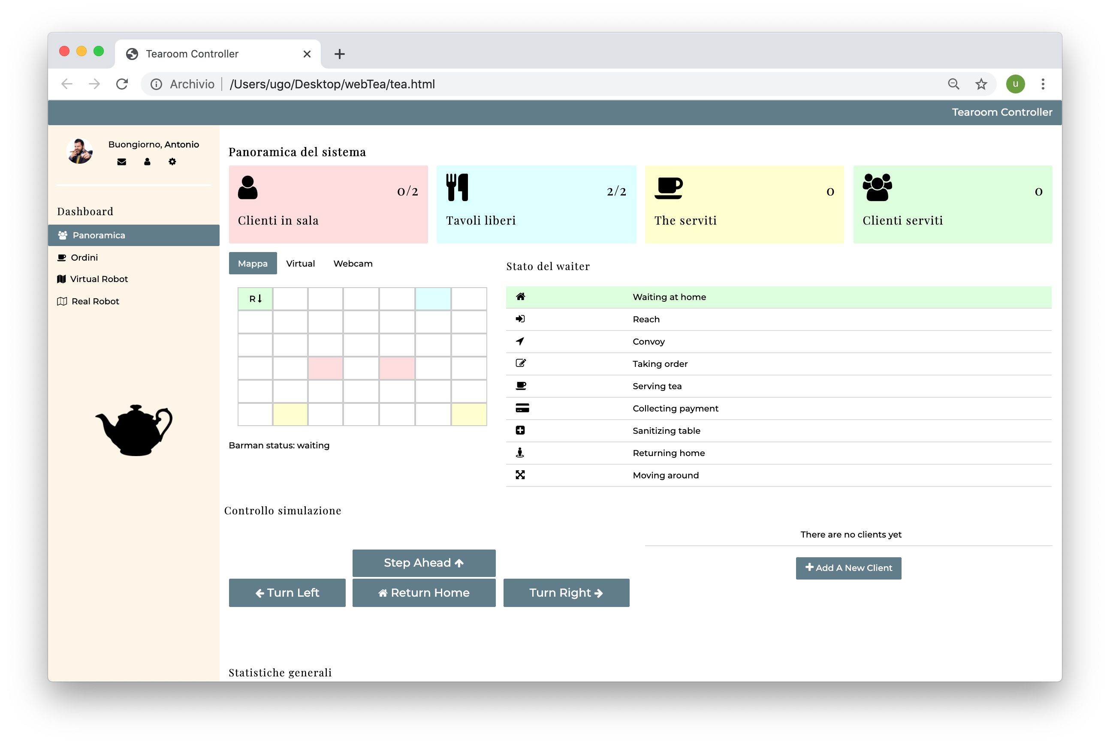Switch to the 'Virtual' map view tab
Screen dimensions: 1110x745
click(300, 264)
